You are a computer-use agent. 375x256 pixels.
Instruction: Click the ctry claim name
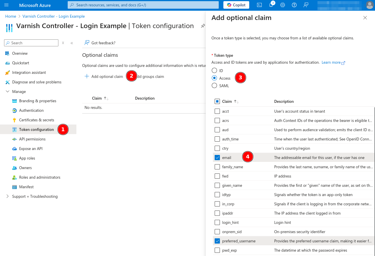pos(225,148)
